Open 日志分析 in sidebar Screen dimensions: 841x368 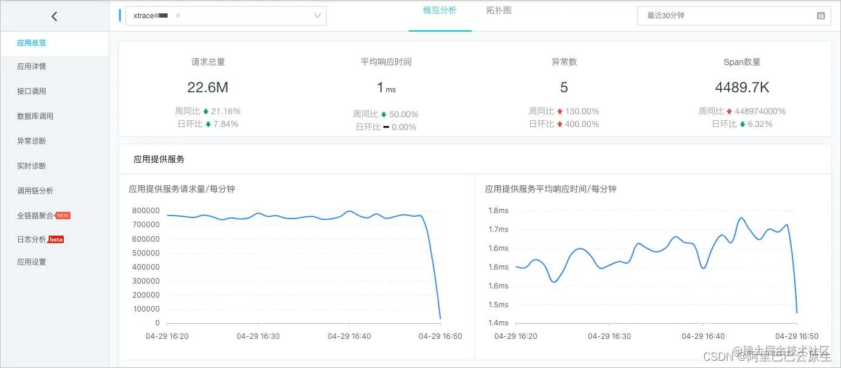32,239
